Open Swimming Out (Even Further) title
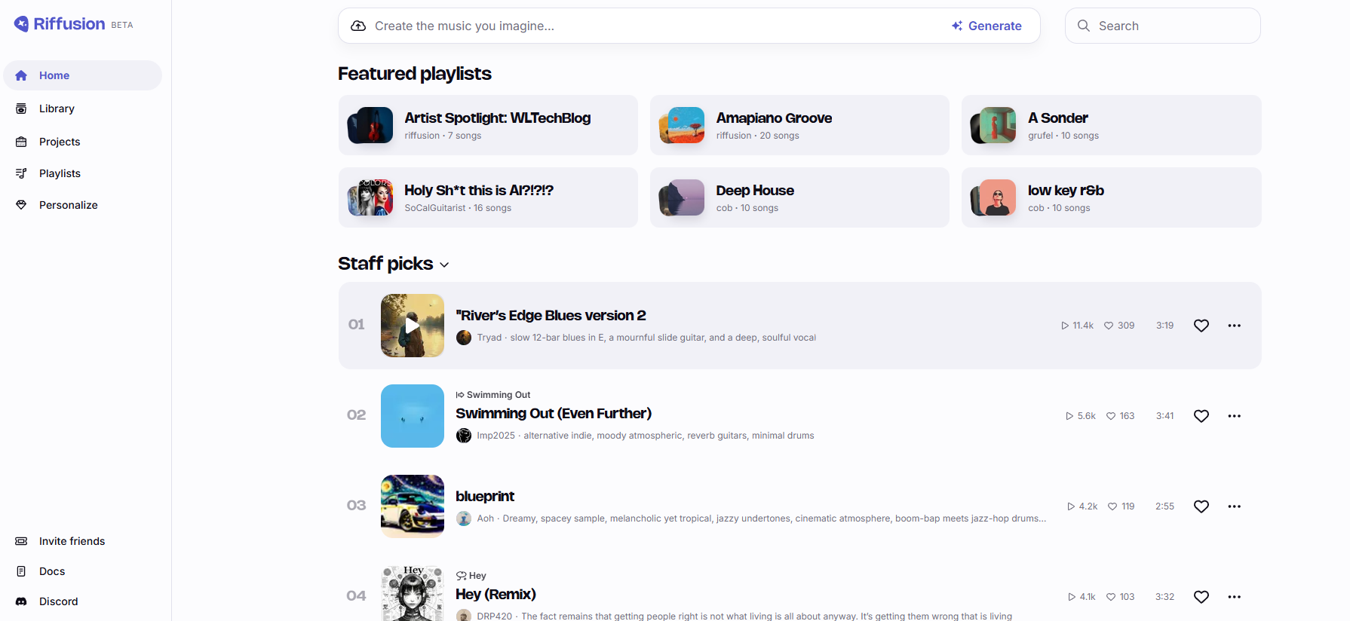The image size is (1350, 621). click(554, 413)
